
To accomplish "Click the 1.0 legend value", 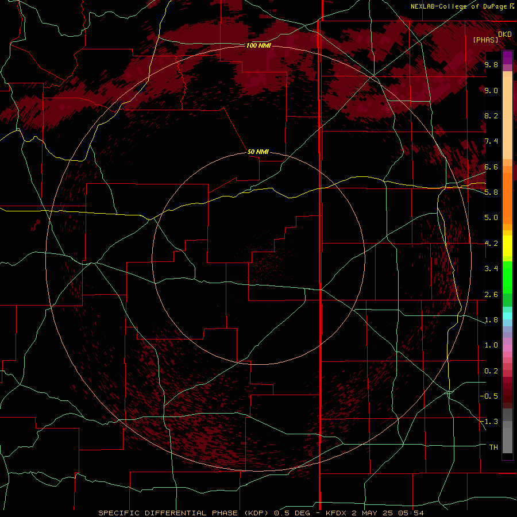I will 491,345.
